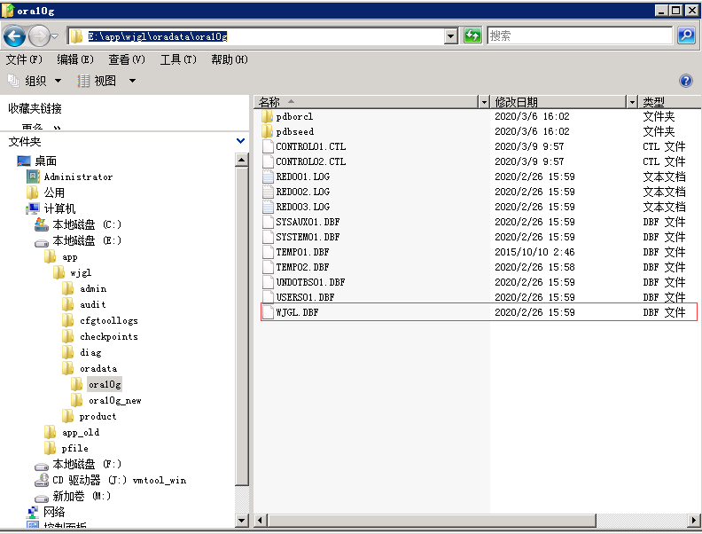Collapse the 文件夹 folders pane chevron
Viewport: 702px width, 534px height.
pos(241,141)
